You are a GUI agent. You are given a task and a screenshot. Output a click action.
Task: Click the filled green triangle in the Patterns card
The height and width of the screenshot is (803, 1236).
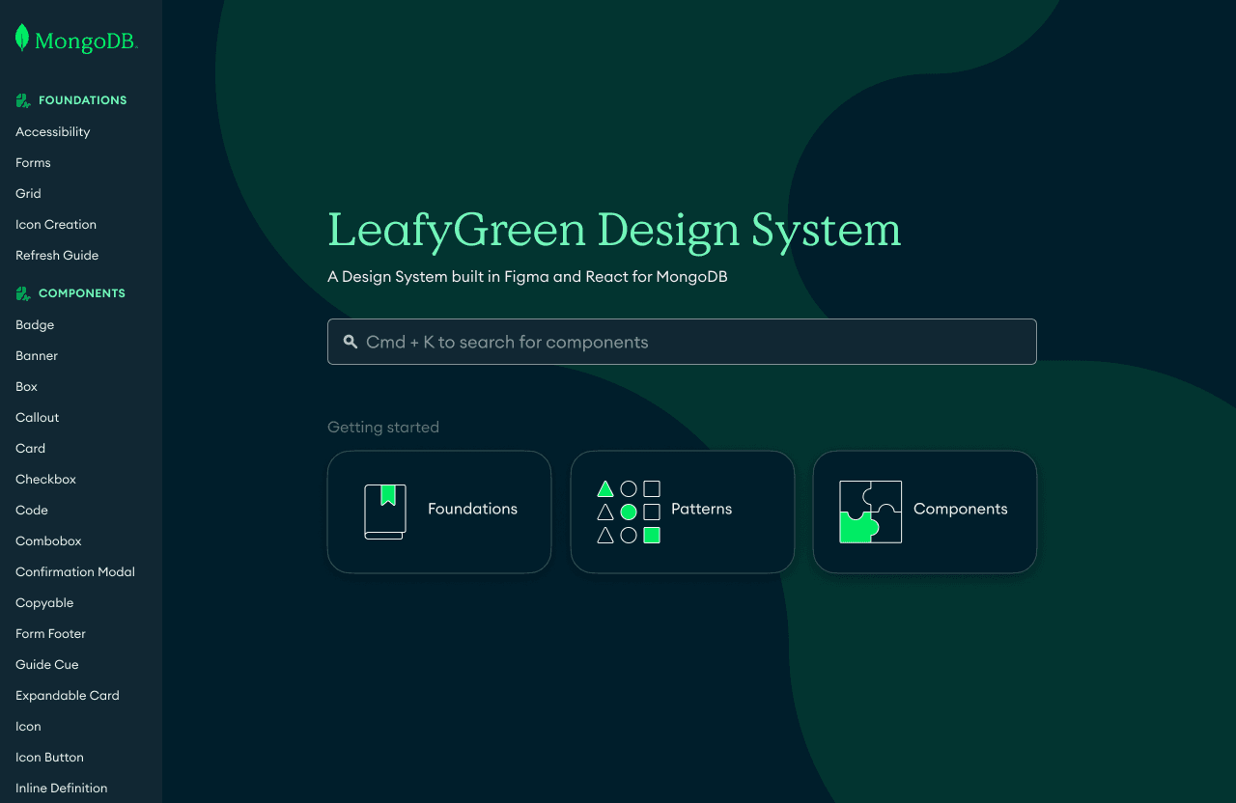coord(605,488)
